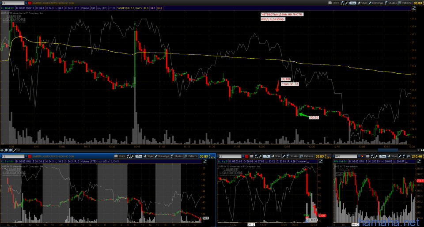
Task: Open the symbol dropdown arrow in the main chart
Action: 26,3
